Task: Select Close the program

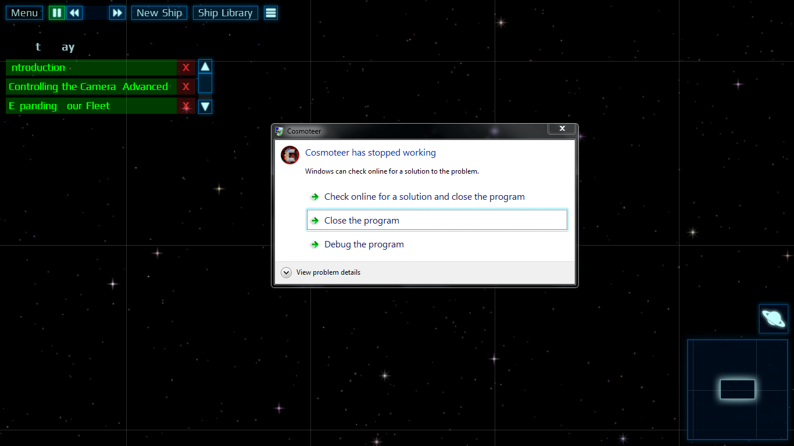Action: pos(361,220)
